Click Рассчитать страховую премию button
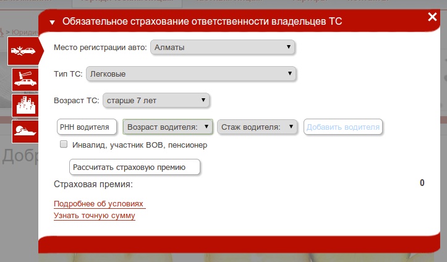 pyautogui.click(x=135, y=167)
